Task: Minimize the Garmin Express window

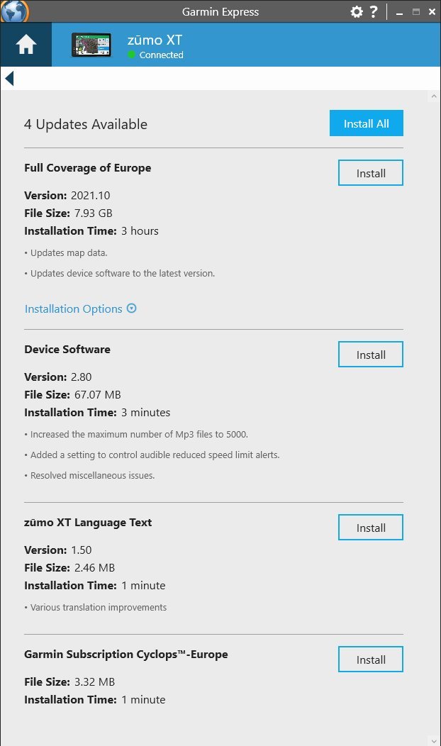Action: [400, 12]
